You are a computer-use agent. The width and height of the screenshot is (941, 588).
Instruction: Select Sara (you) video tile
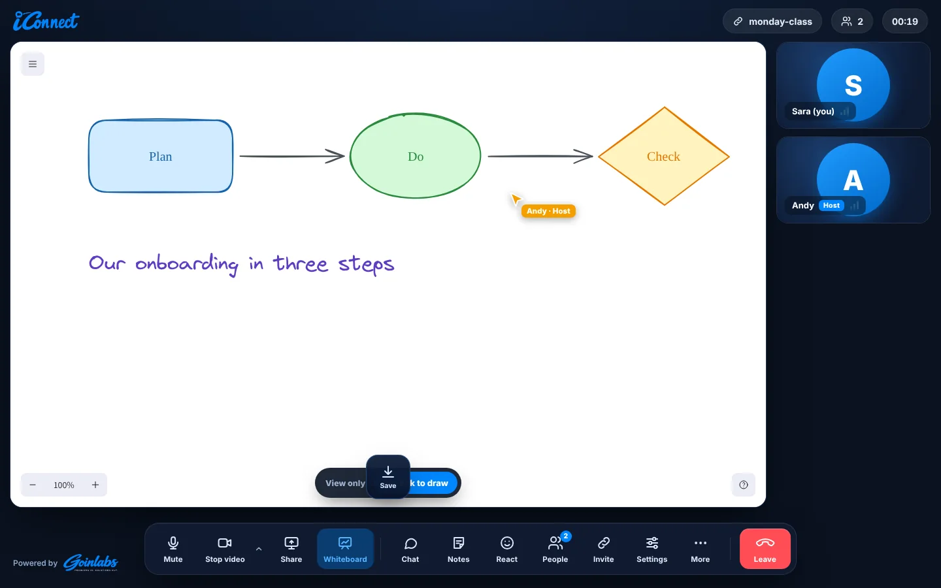tap(853, 86)
